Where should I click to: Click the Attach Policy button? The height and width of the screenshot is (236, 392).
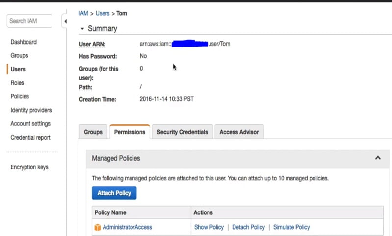[x=114, y=193]
